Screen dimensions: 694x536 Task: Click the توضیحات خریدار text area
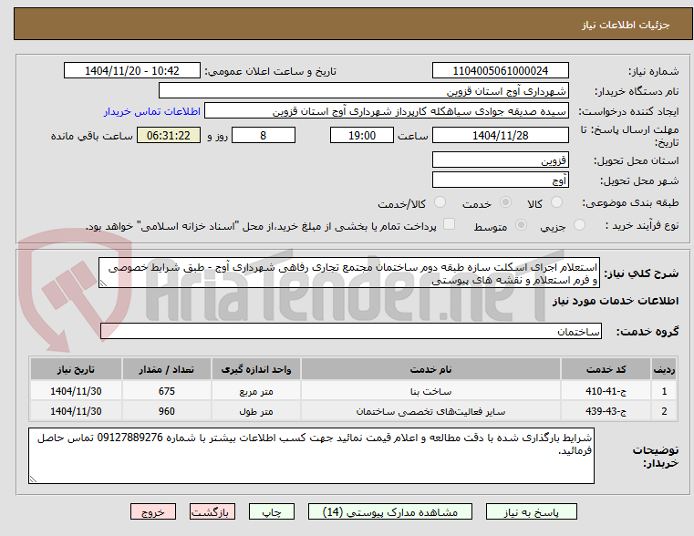tap(311, 456)
